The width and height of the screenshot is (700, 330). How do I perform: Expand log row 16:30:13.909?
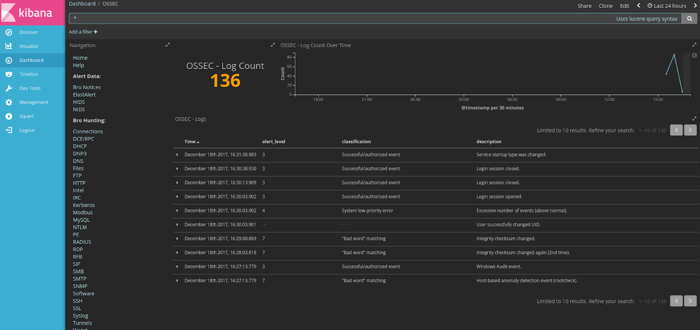click(177, 183)
